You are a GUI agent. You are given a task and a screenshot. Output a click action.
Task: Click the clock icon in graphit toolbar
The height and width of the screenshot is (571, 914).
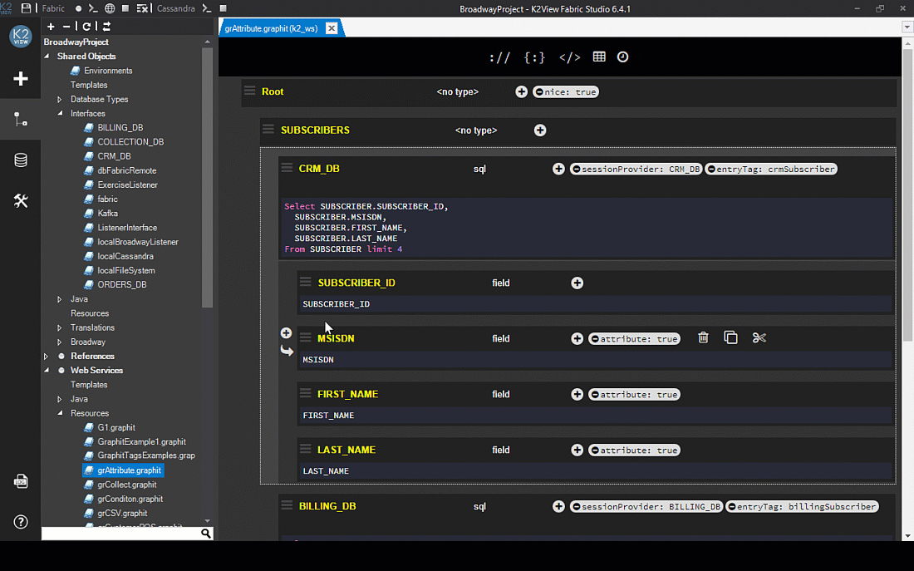click(x=622, y=57)
